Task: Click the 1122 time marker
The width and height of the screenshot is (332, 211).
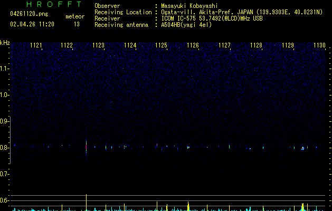Action: [67, 45]
